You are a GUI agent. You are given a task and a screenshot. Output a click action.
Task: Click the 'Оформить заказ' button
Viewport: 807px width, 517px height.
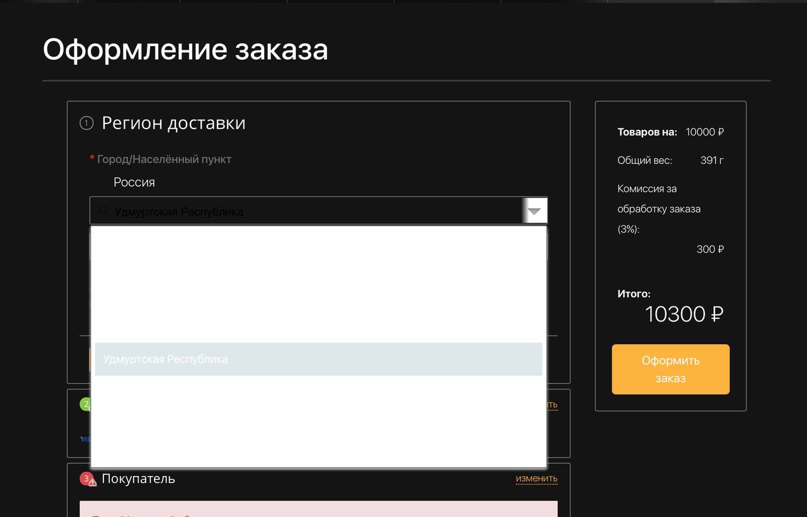[670, 369]
